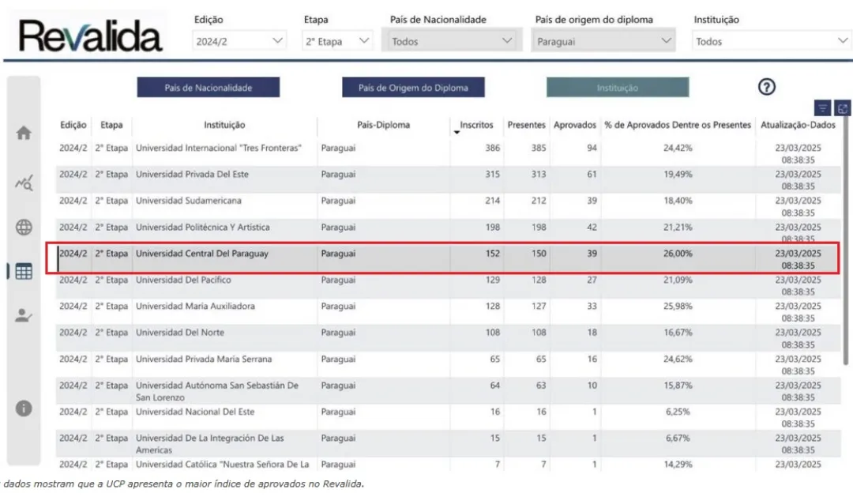Open the chart analysis icon in sidebar
The height and width of the screenshot is (497, 853).
[x=24, y=183]
